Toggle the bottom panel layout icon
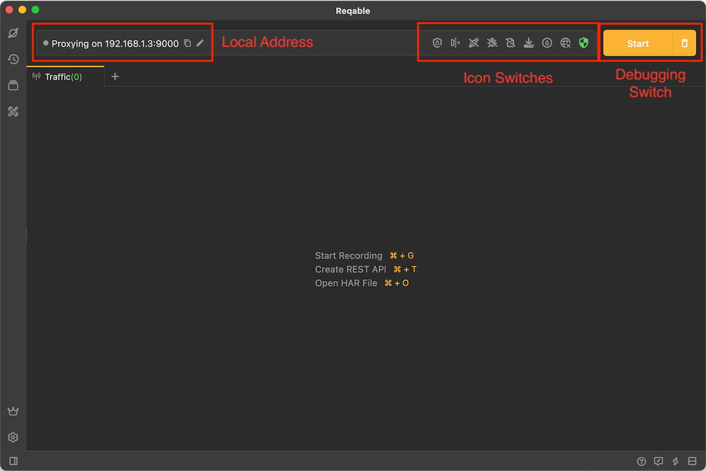Image resolution: width=706 pixels, height=471 pixels. click(x=693, y=461)
